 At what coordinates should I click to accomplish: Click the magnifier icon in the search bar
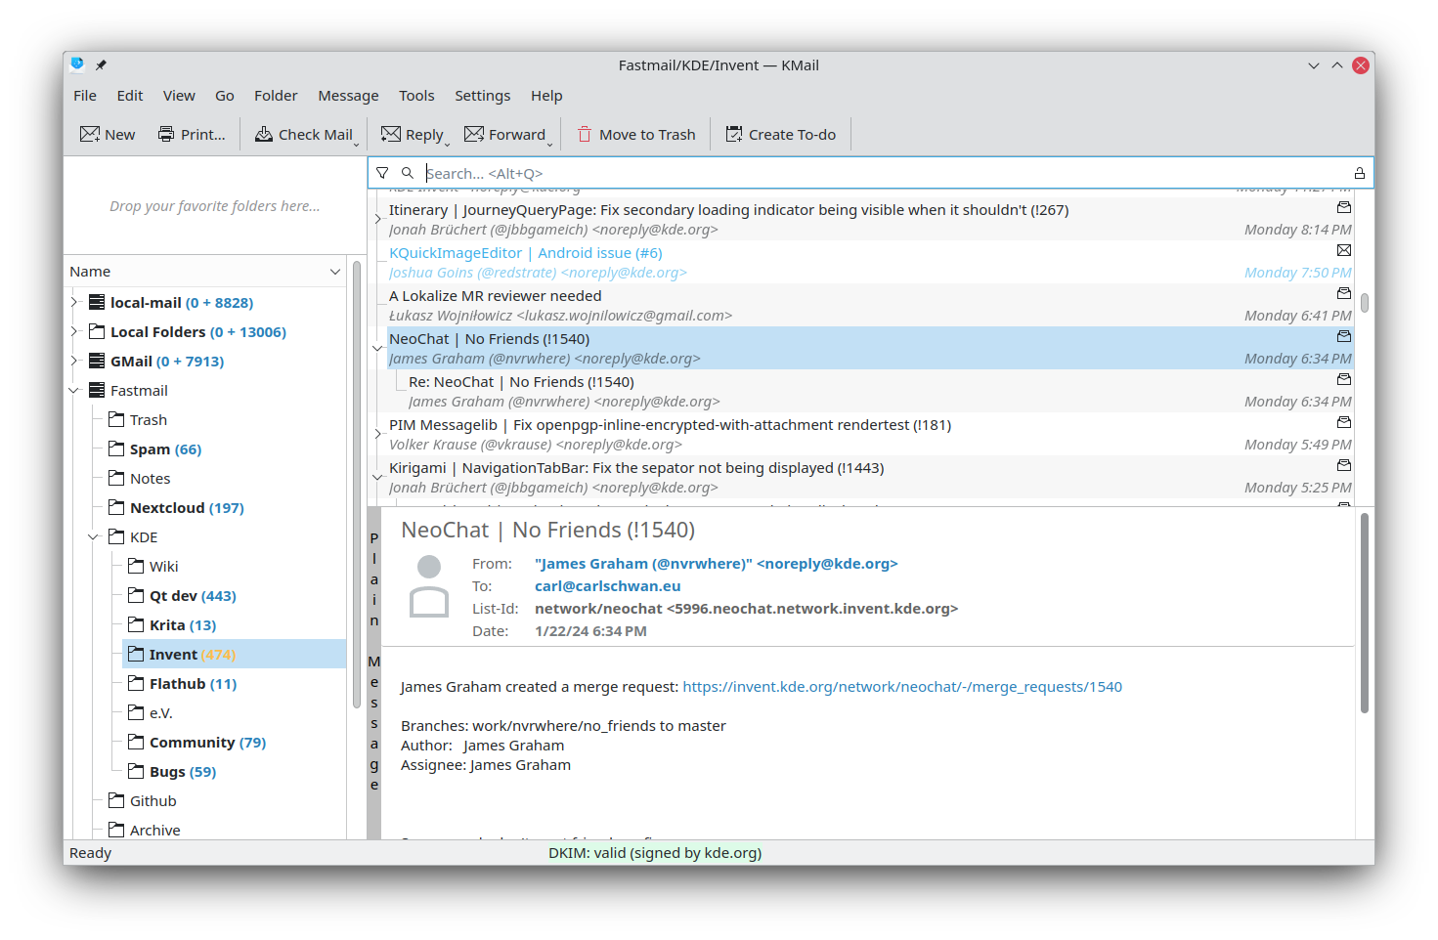(x=406, y=173)
